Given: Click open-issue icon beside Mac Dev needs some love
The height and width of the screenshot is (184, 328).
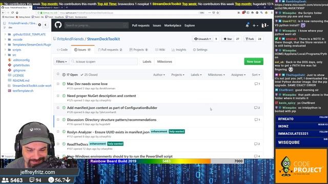Looking at the screenshot, I should pyautogui.click(x=64, y=84).
